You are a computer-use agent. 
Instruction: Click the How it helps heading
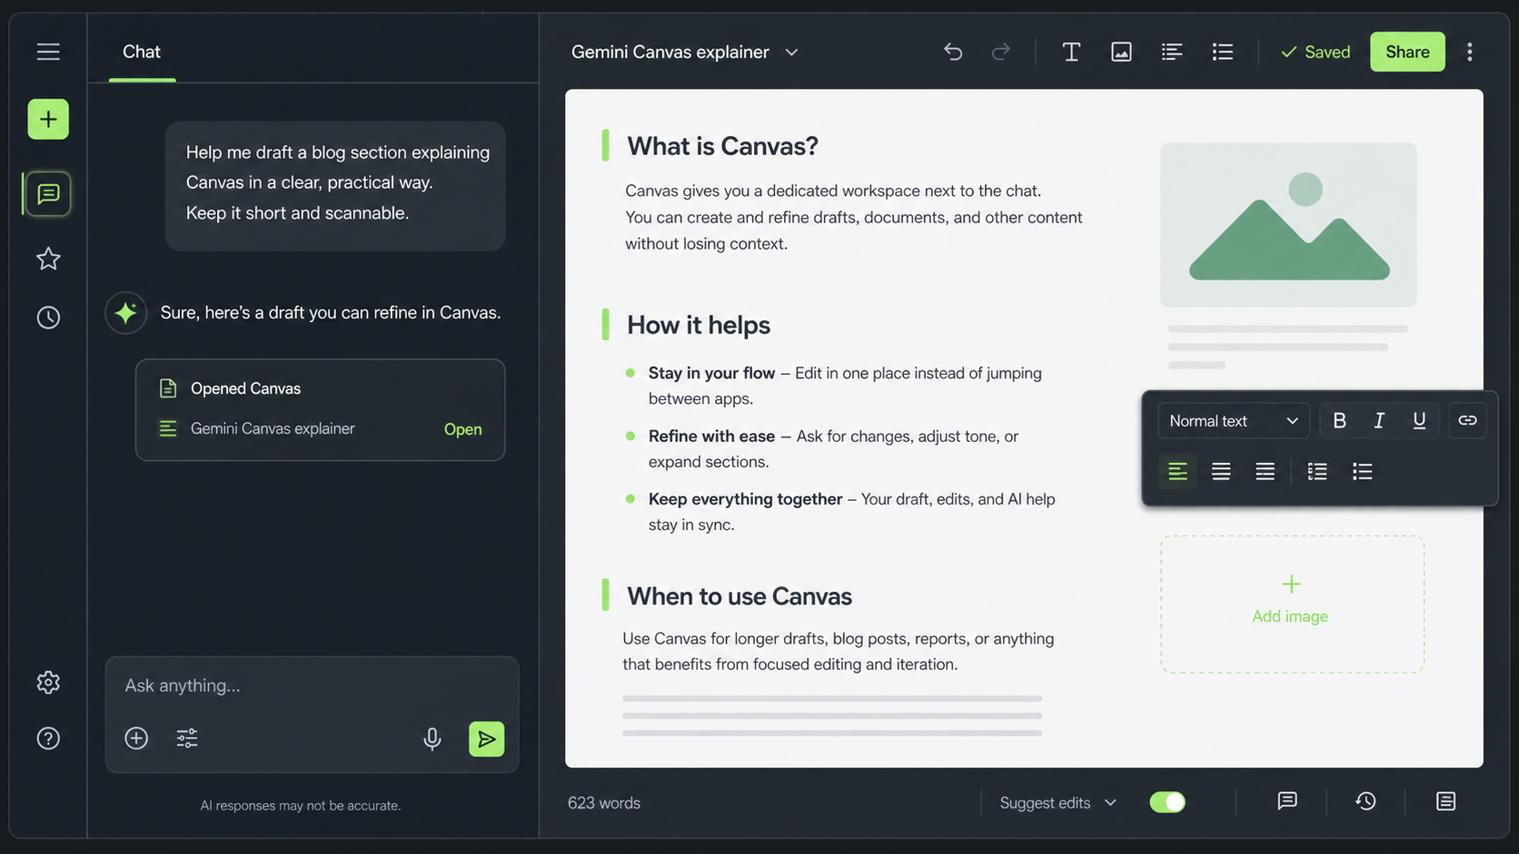698,325
